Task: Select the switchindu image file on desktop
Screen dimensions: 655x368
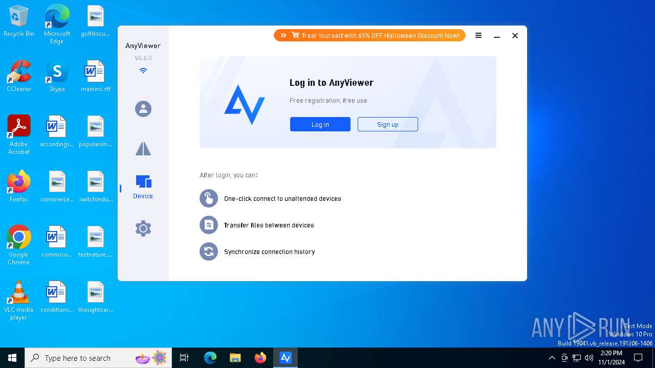Action: point(95,187)
